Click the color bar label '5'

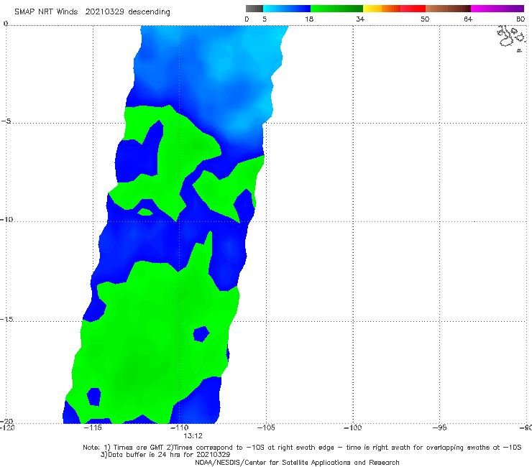pos(265,19)
